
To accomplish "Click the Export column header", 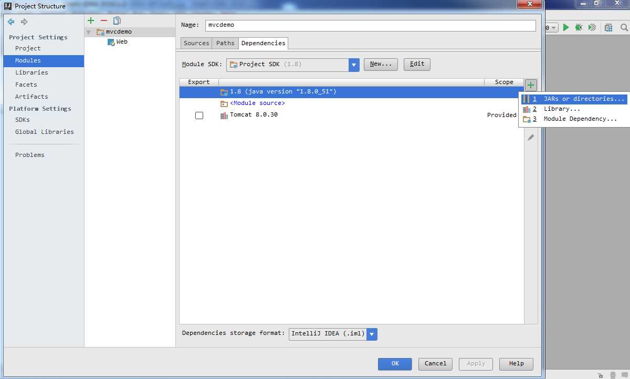I will tap(199, 82).
